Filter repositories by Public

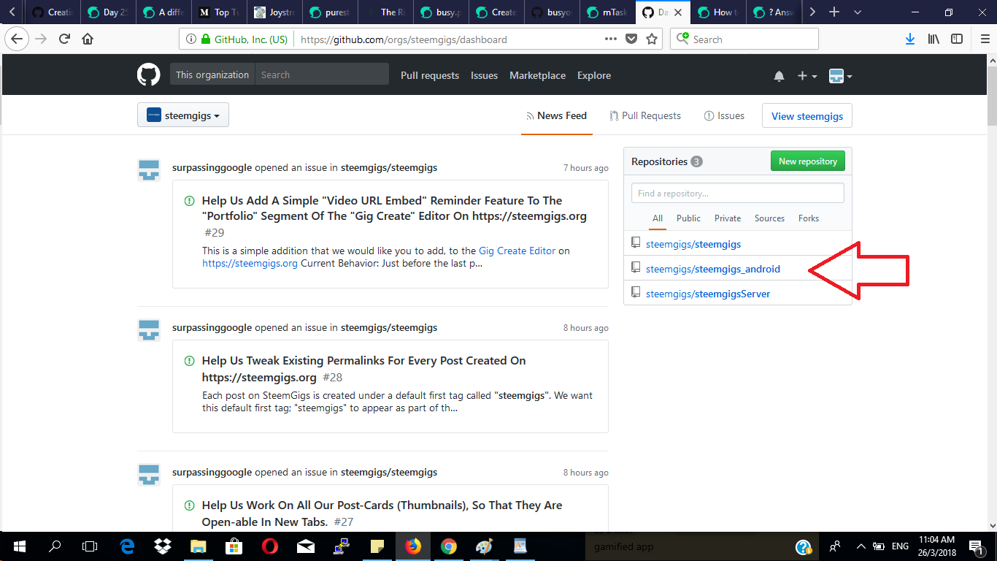tap(688, 218)
